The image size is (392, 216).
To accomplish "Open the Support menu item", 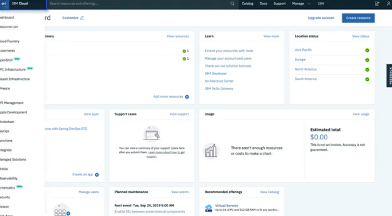I will [x=279, y=4].
